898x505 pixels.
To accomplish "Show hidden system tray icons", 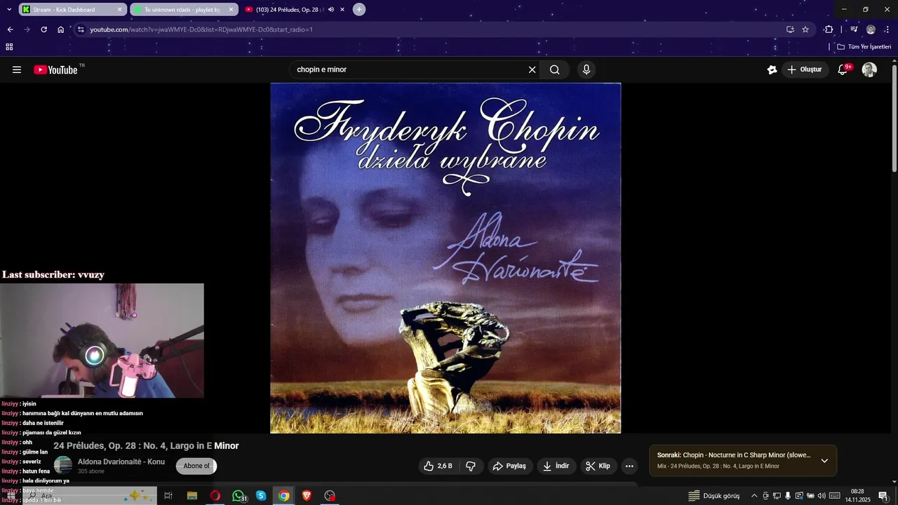I will coord(754,496).
